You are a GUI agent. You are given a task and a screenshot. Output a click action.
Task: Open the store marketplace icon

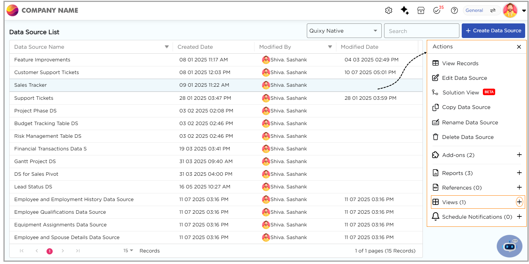(421, 11)
